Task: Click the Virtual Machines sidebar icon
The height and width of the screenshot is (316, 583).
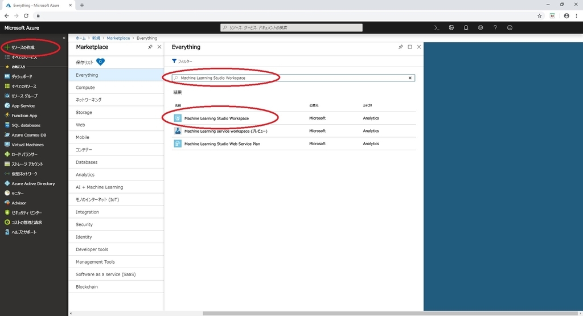Action: coord(7,144)
